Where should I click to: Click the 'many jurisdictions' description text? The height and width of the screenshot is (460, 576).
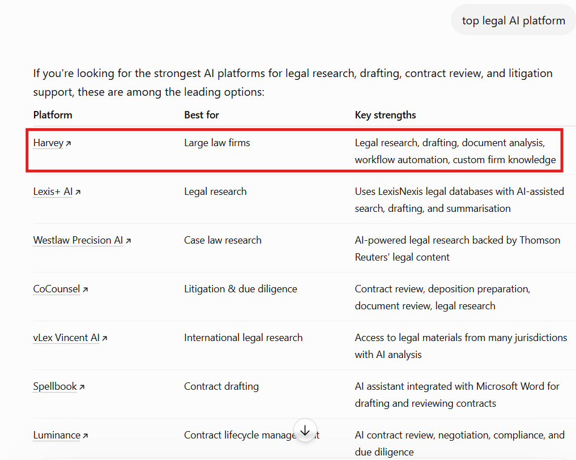(461, 346)
